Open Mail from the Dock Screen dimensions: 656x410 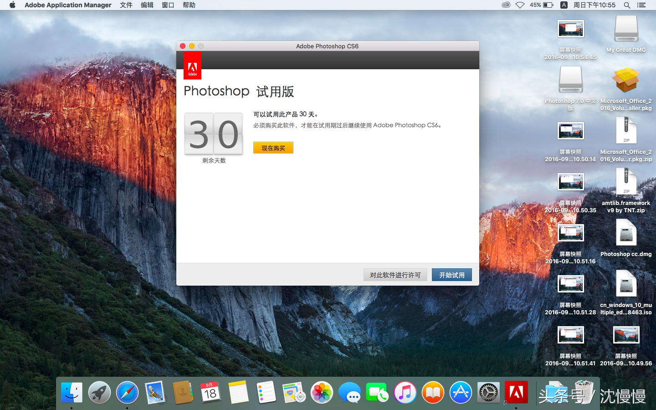[155, 392]
